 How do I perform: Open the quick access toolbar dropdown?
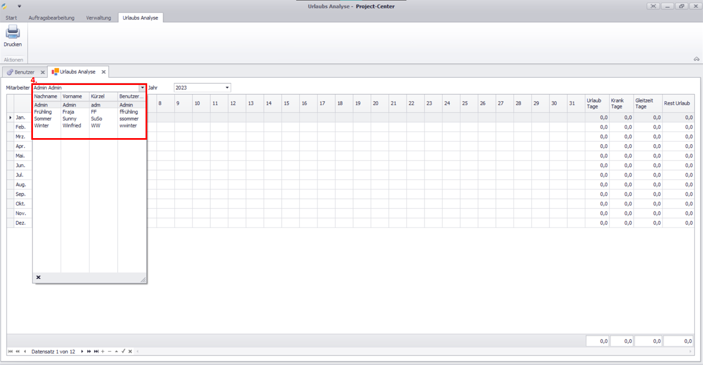tap(19, 6)
